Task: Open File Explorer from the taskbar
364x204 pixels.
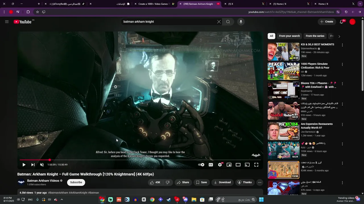Action: [194, 199]
